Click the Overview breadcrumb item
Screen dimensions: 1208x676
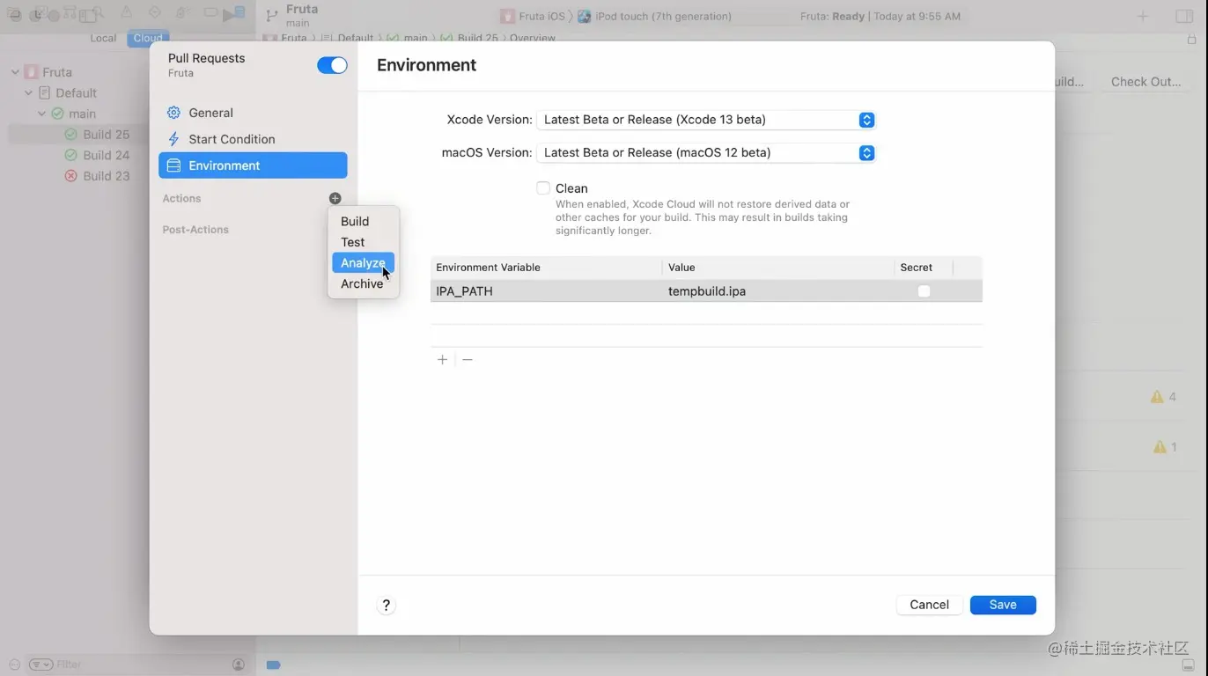click(x=533, y=38)
